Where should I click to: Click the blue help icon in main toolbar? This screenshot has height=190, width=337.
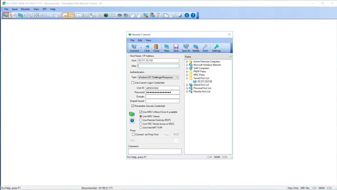point(193,15)
